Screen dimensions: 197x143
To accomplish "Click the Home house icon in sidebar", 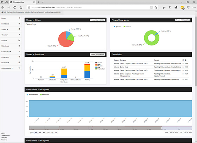I will [19, 18].
